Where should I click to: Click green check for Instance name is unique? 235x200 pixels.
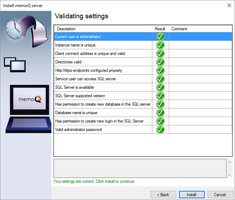(160, 45)
